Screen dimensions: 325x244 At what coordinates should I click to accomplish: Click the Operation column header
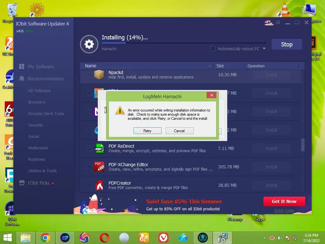(256, 66)
